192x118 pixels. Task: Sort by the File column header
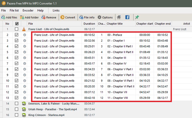click(54, 24)
